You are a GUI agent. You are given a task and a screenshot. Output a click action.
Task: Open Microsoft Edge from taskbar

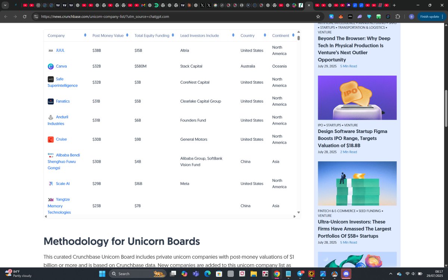coord(207,274)
